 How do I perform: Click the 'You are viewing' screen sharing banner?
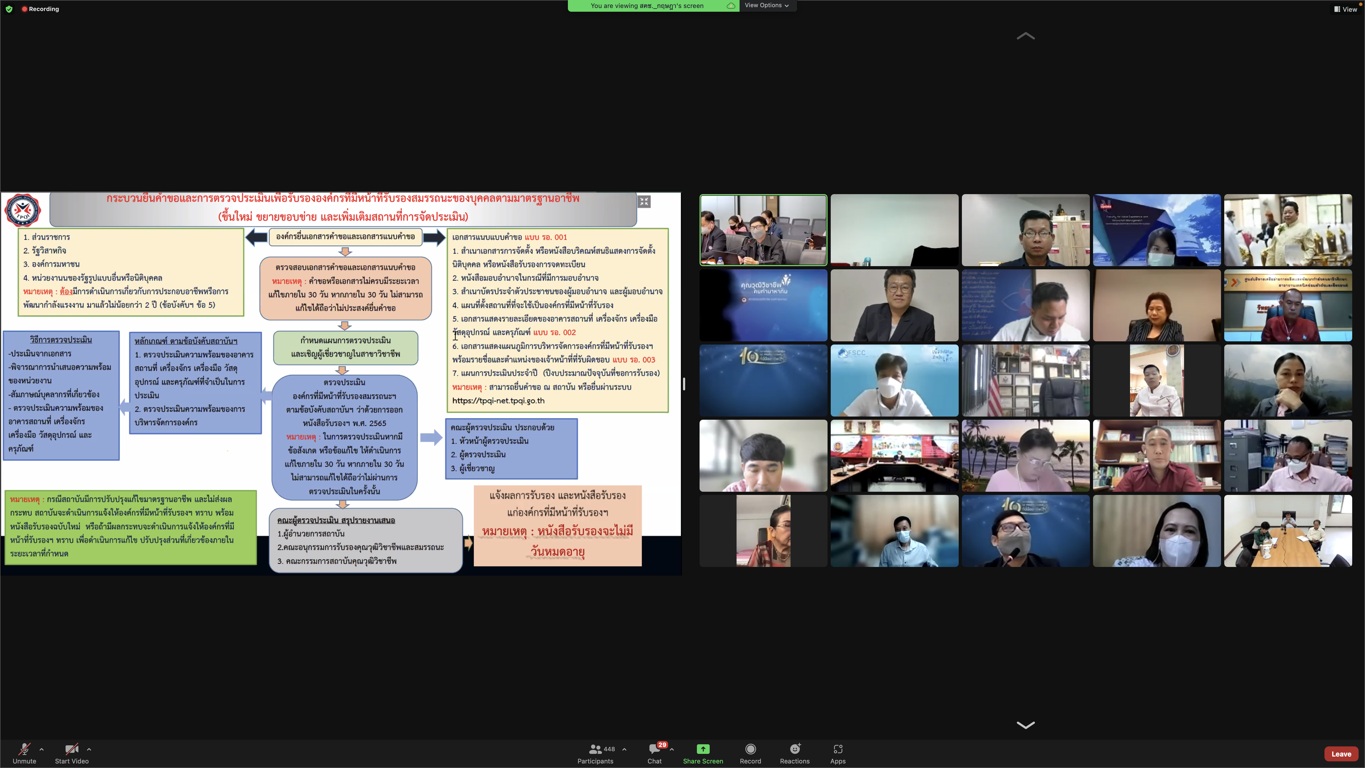click(x=653, y=6)
